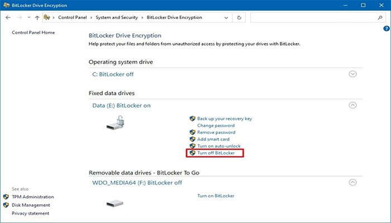Click Back up your recovery key
Image resolution: width=391 pixels, height=223 pixels.
click(x=225, y=119)
